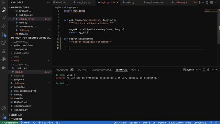Change end of line sequence LF
This screenshot has height=124, width=220.
point(154,123)
